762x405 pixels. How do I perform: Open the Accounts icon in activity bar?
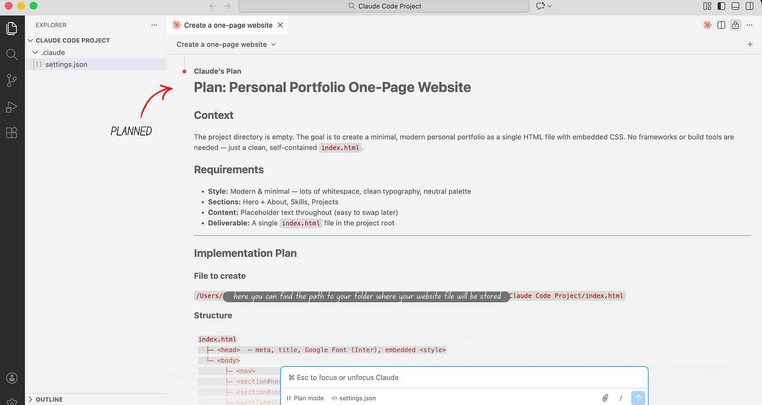tap(12, 378)
